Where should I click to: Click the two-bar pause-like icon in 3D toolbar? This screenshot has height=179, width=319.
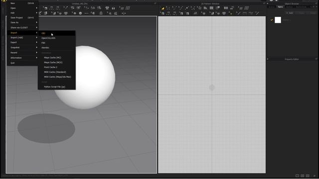click(x=113, y=8)
